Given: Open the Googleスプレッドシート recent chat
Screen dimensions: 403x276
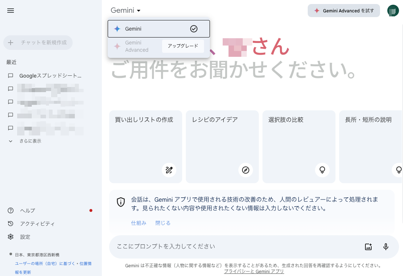Looking at the screenshot, I should click(50, 76).
